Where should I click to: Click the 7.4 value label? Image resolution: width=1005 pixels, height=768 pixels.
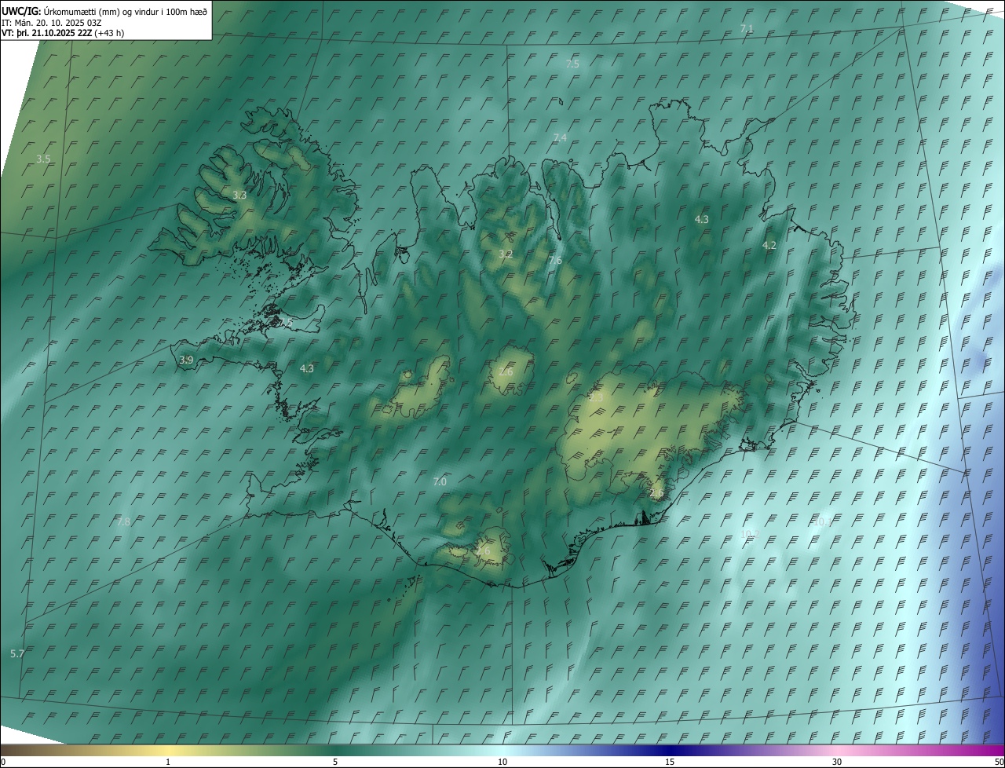point(560,137)
